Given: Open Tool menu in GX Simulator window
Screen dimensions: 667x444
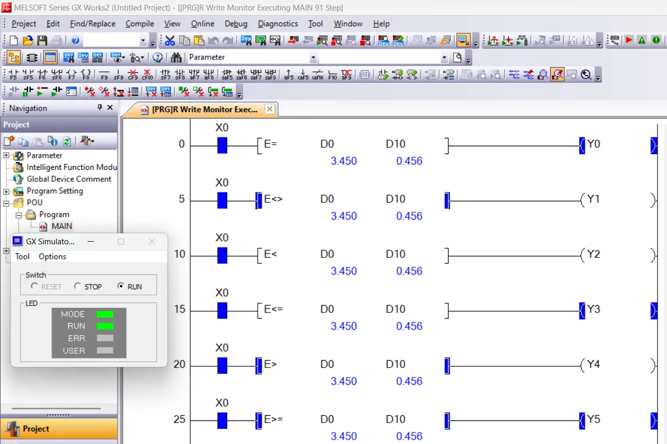Looking at the screenshot, I should click(23, 256).
